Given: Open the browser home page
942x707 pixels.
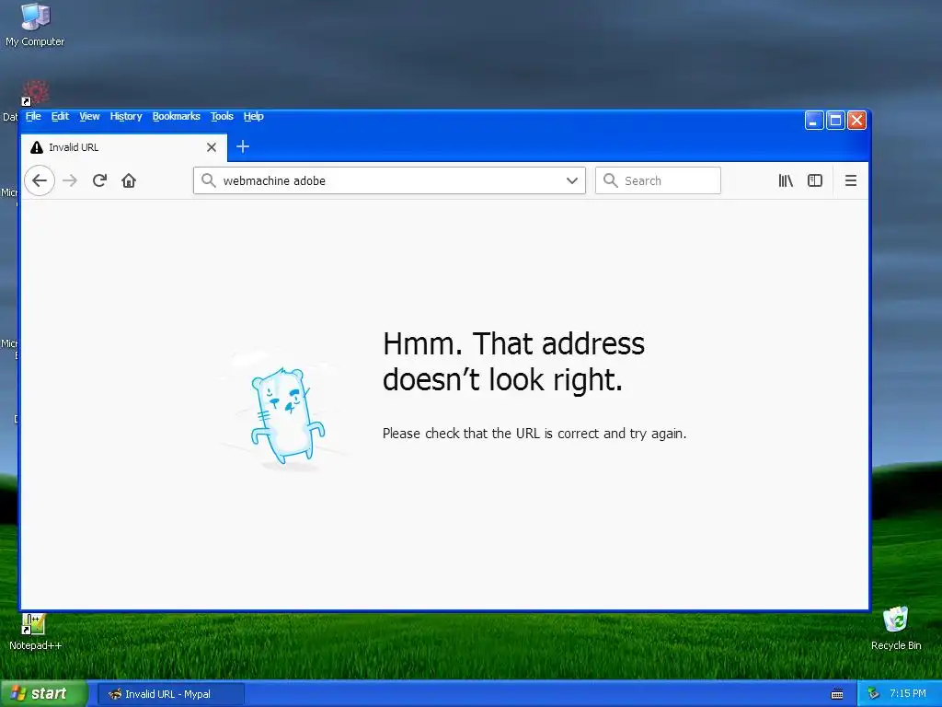Looking at the screenshot, I should [129, 180].
